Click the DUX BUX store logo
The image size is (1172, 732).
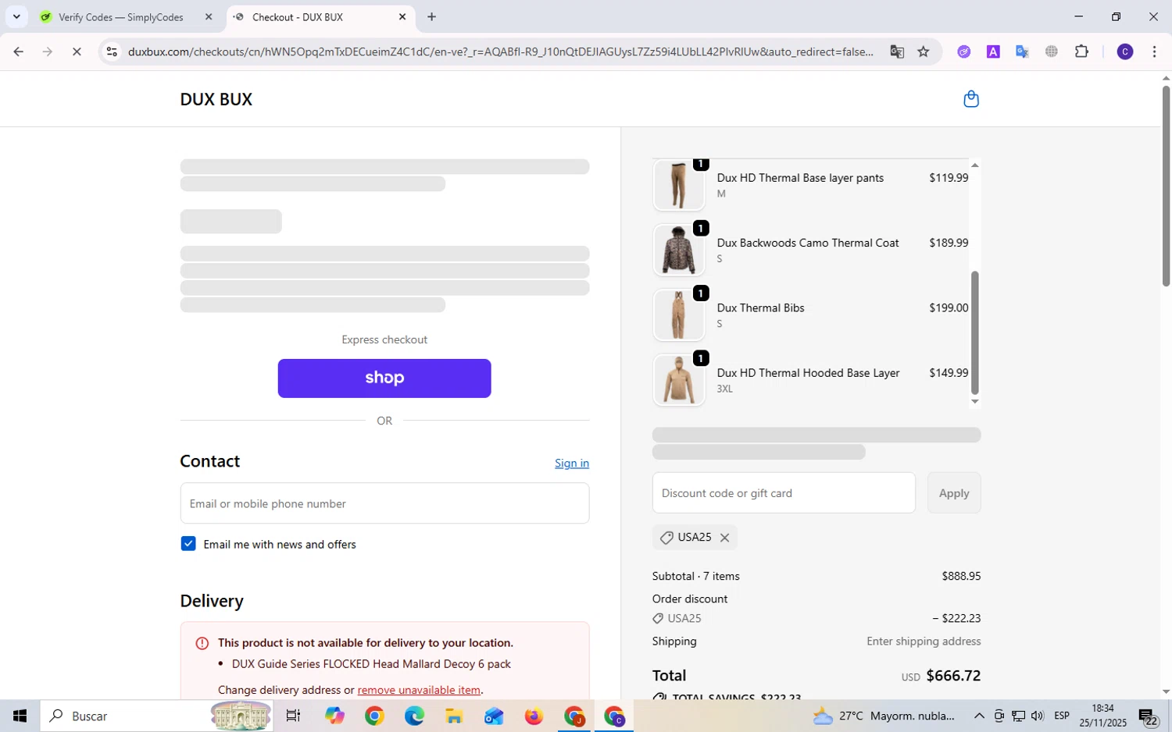216,99
